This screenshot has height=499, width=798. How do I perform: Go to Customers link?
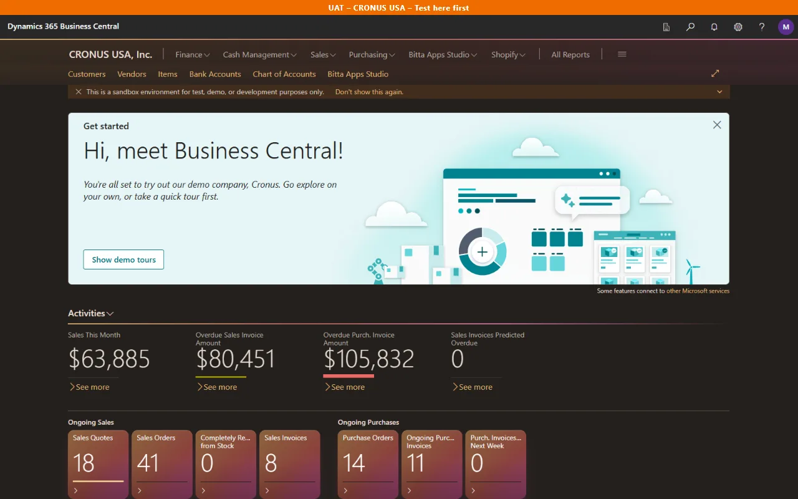pos(87,74)
